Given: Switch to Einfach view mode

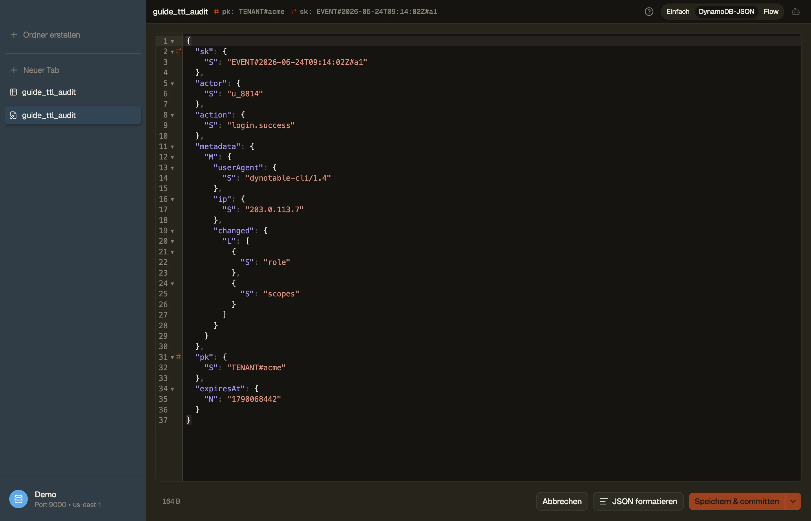Looking at the screenshot, I should [678, 12].
